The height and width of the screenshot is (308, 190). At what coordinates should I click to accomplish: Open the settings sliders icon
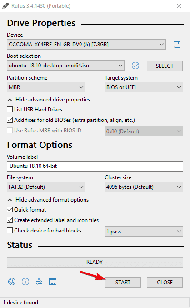click(39, 282)
